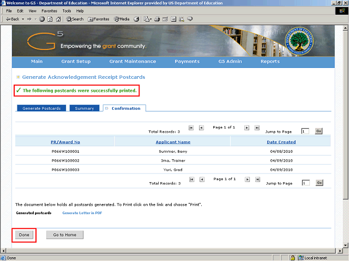Viewport: 349px width, 261px height.
Task: Click the Edit page toolbar icon
Action: [x=165, y=20]
